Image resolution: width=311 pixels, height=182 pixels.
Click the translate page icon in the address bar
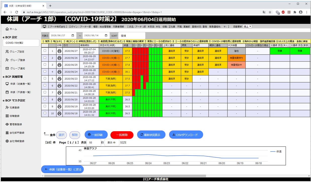[x=264, y=12]
